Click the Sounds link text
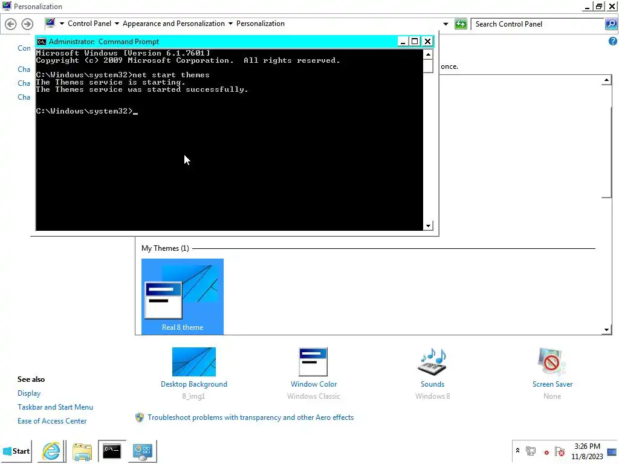 [x=432, y=384]
